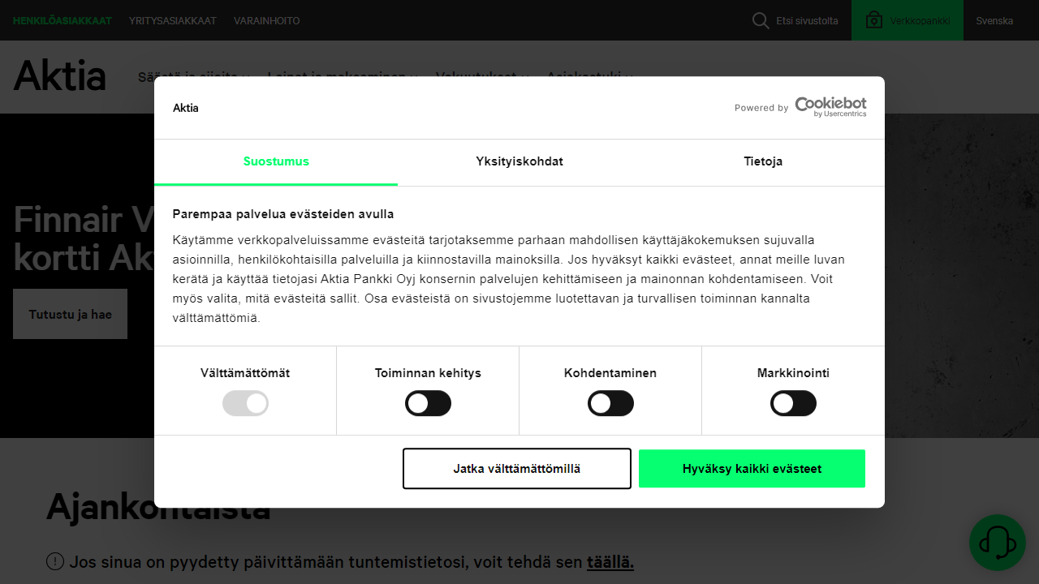Click Jatka välttämättömillä button
This screenshot has height=584, width=1039.
(x=517, y=469)
